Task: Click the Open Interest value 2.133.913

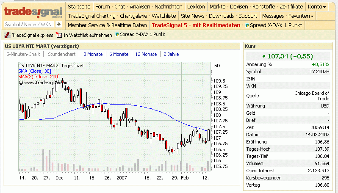Action: pyautogui.click(x=319, y=171)
